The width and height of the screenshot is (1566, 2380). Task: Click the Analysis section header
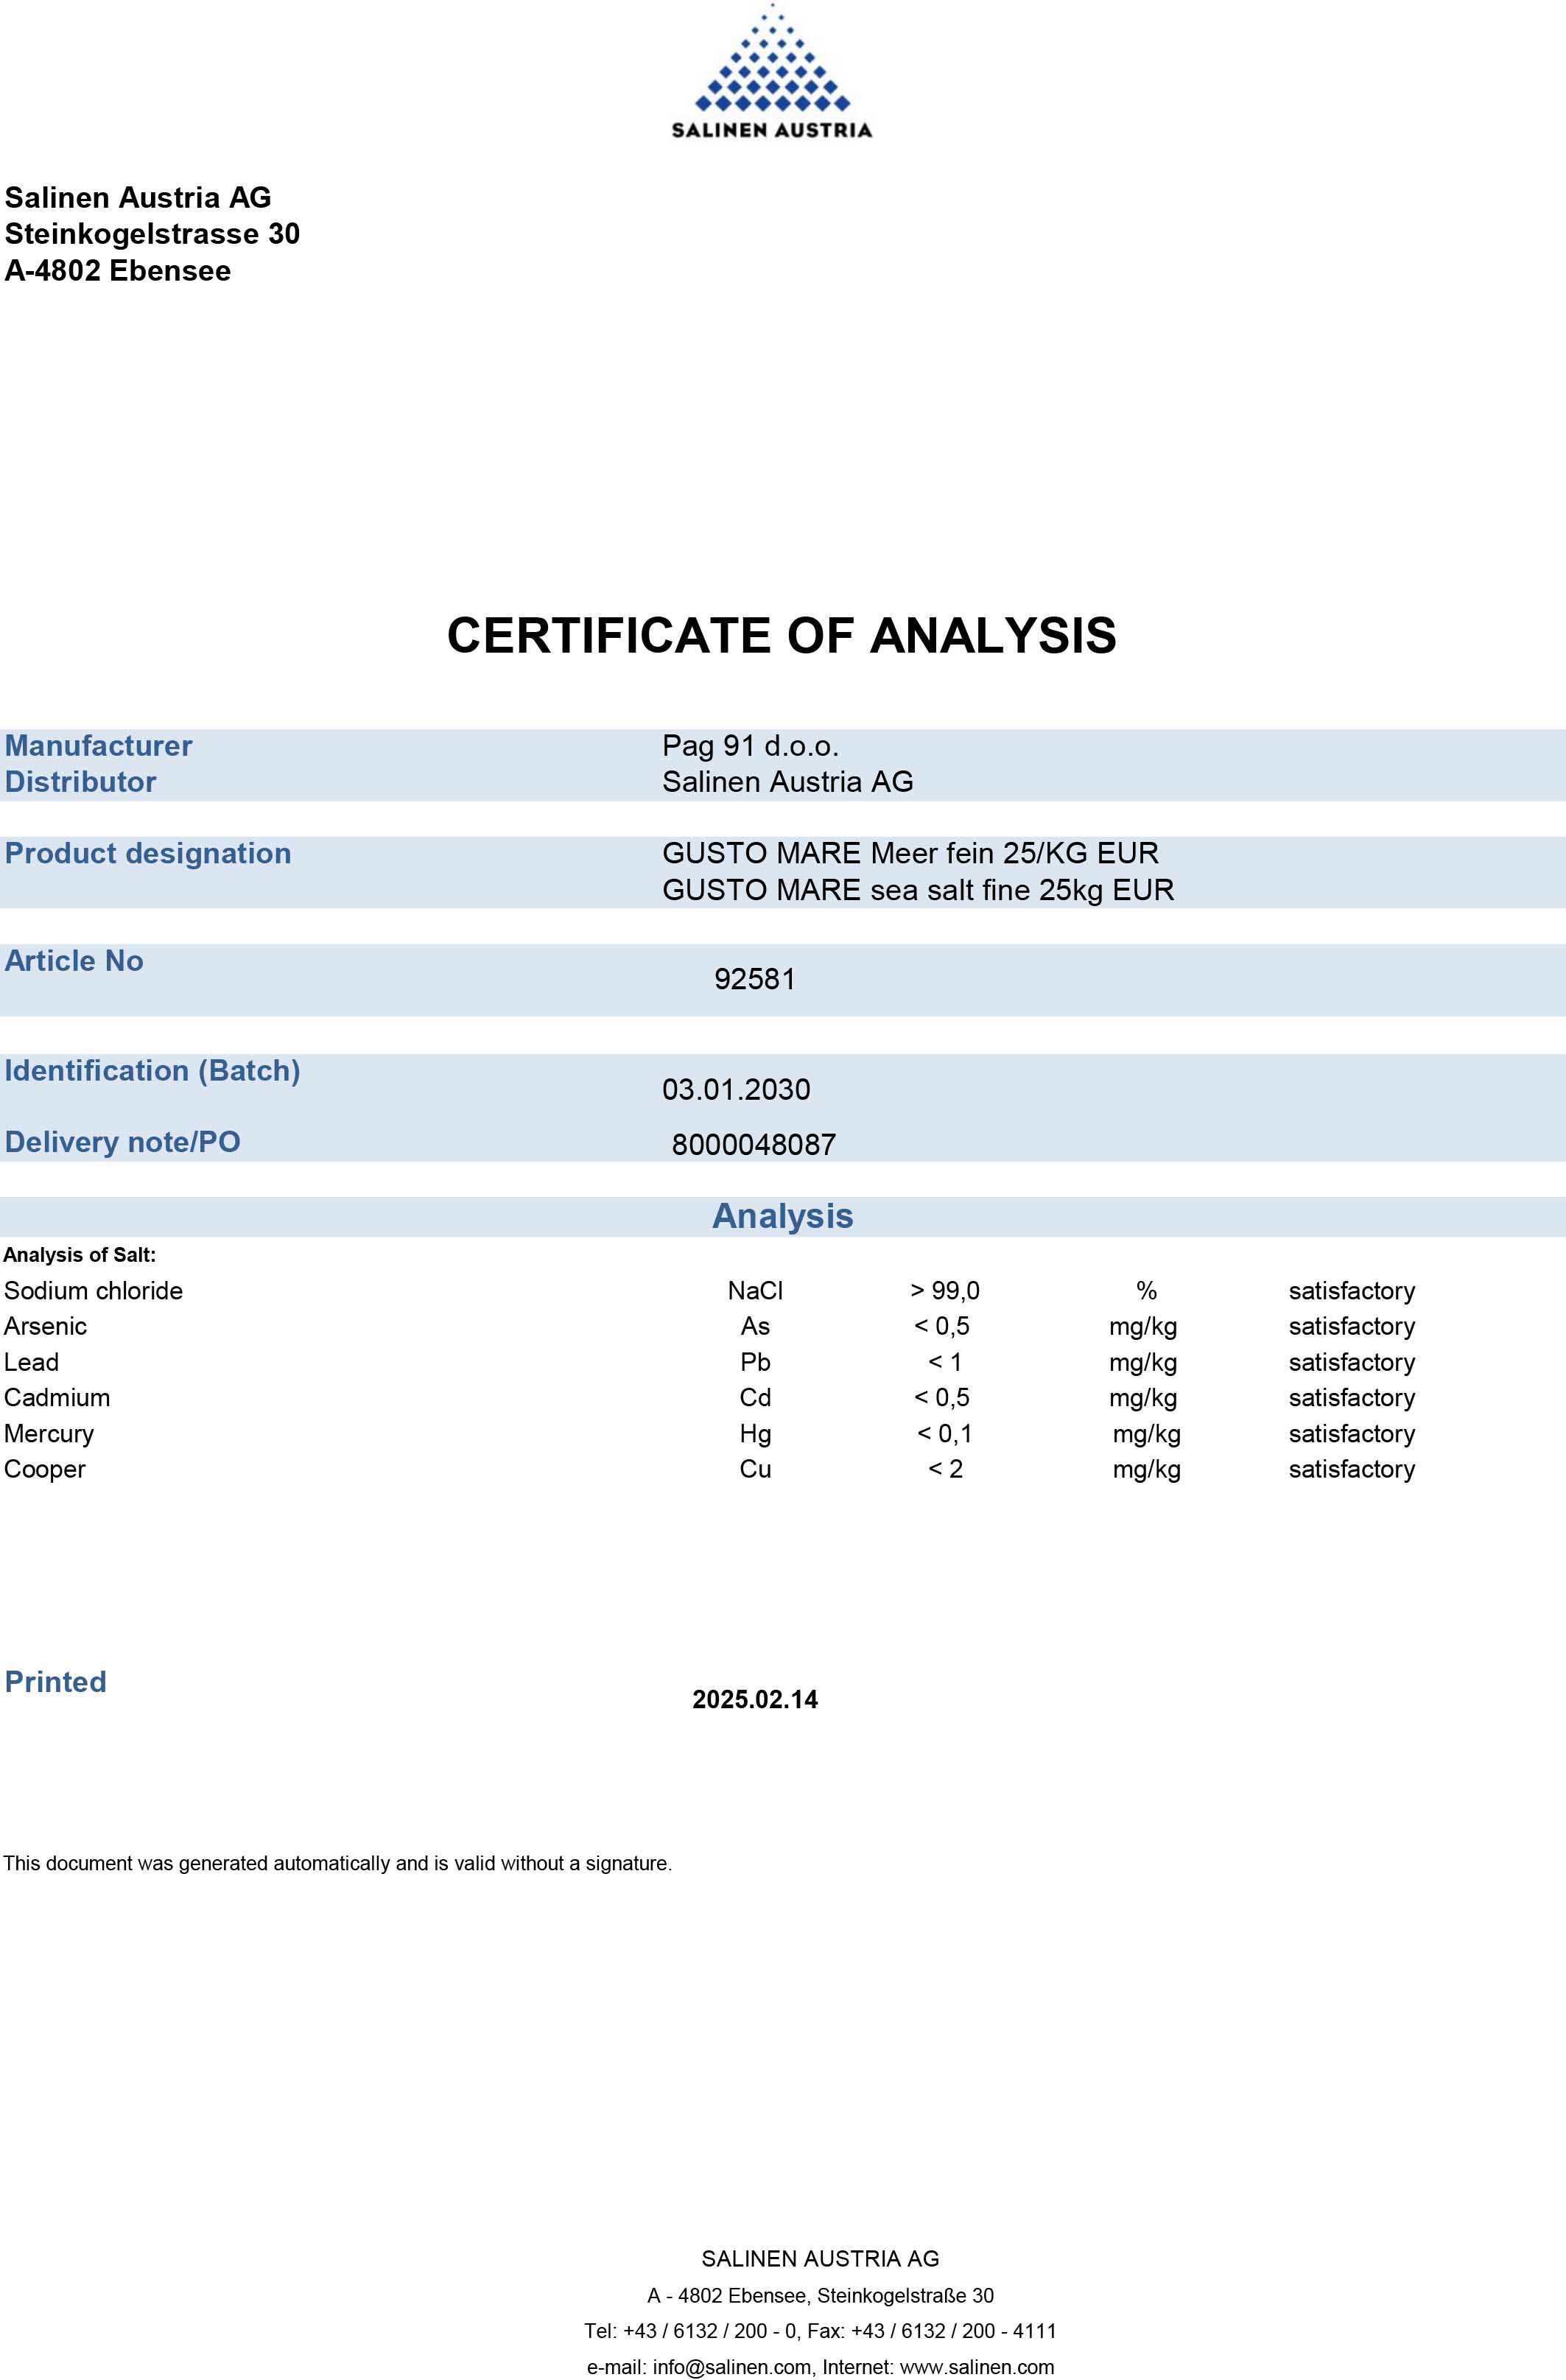point(782,1216)
